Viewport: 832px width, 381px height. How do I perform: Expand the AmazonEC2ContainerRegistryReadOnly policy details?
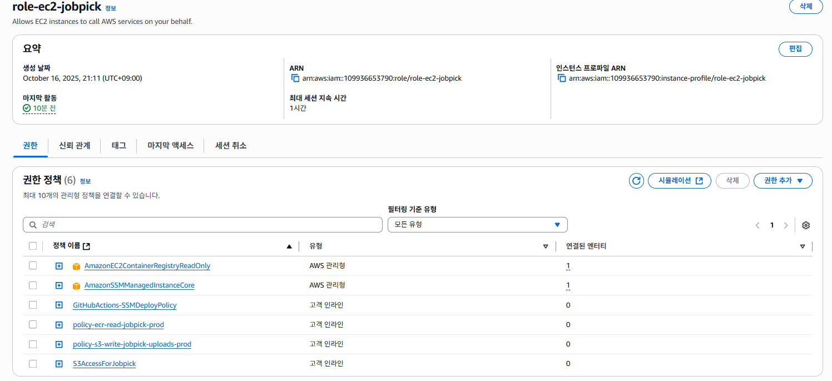point(59,266)
